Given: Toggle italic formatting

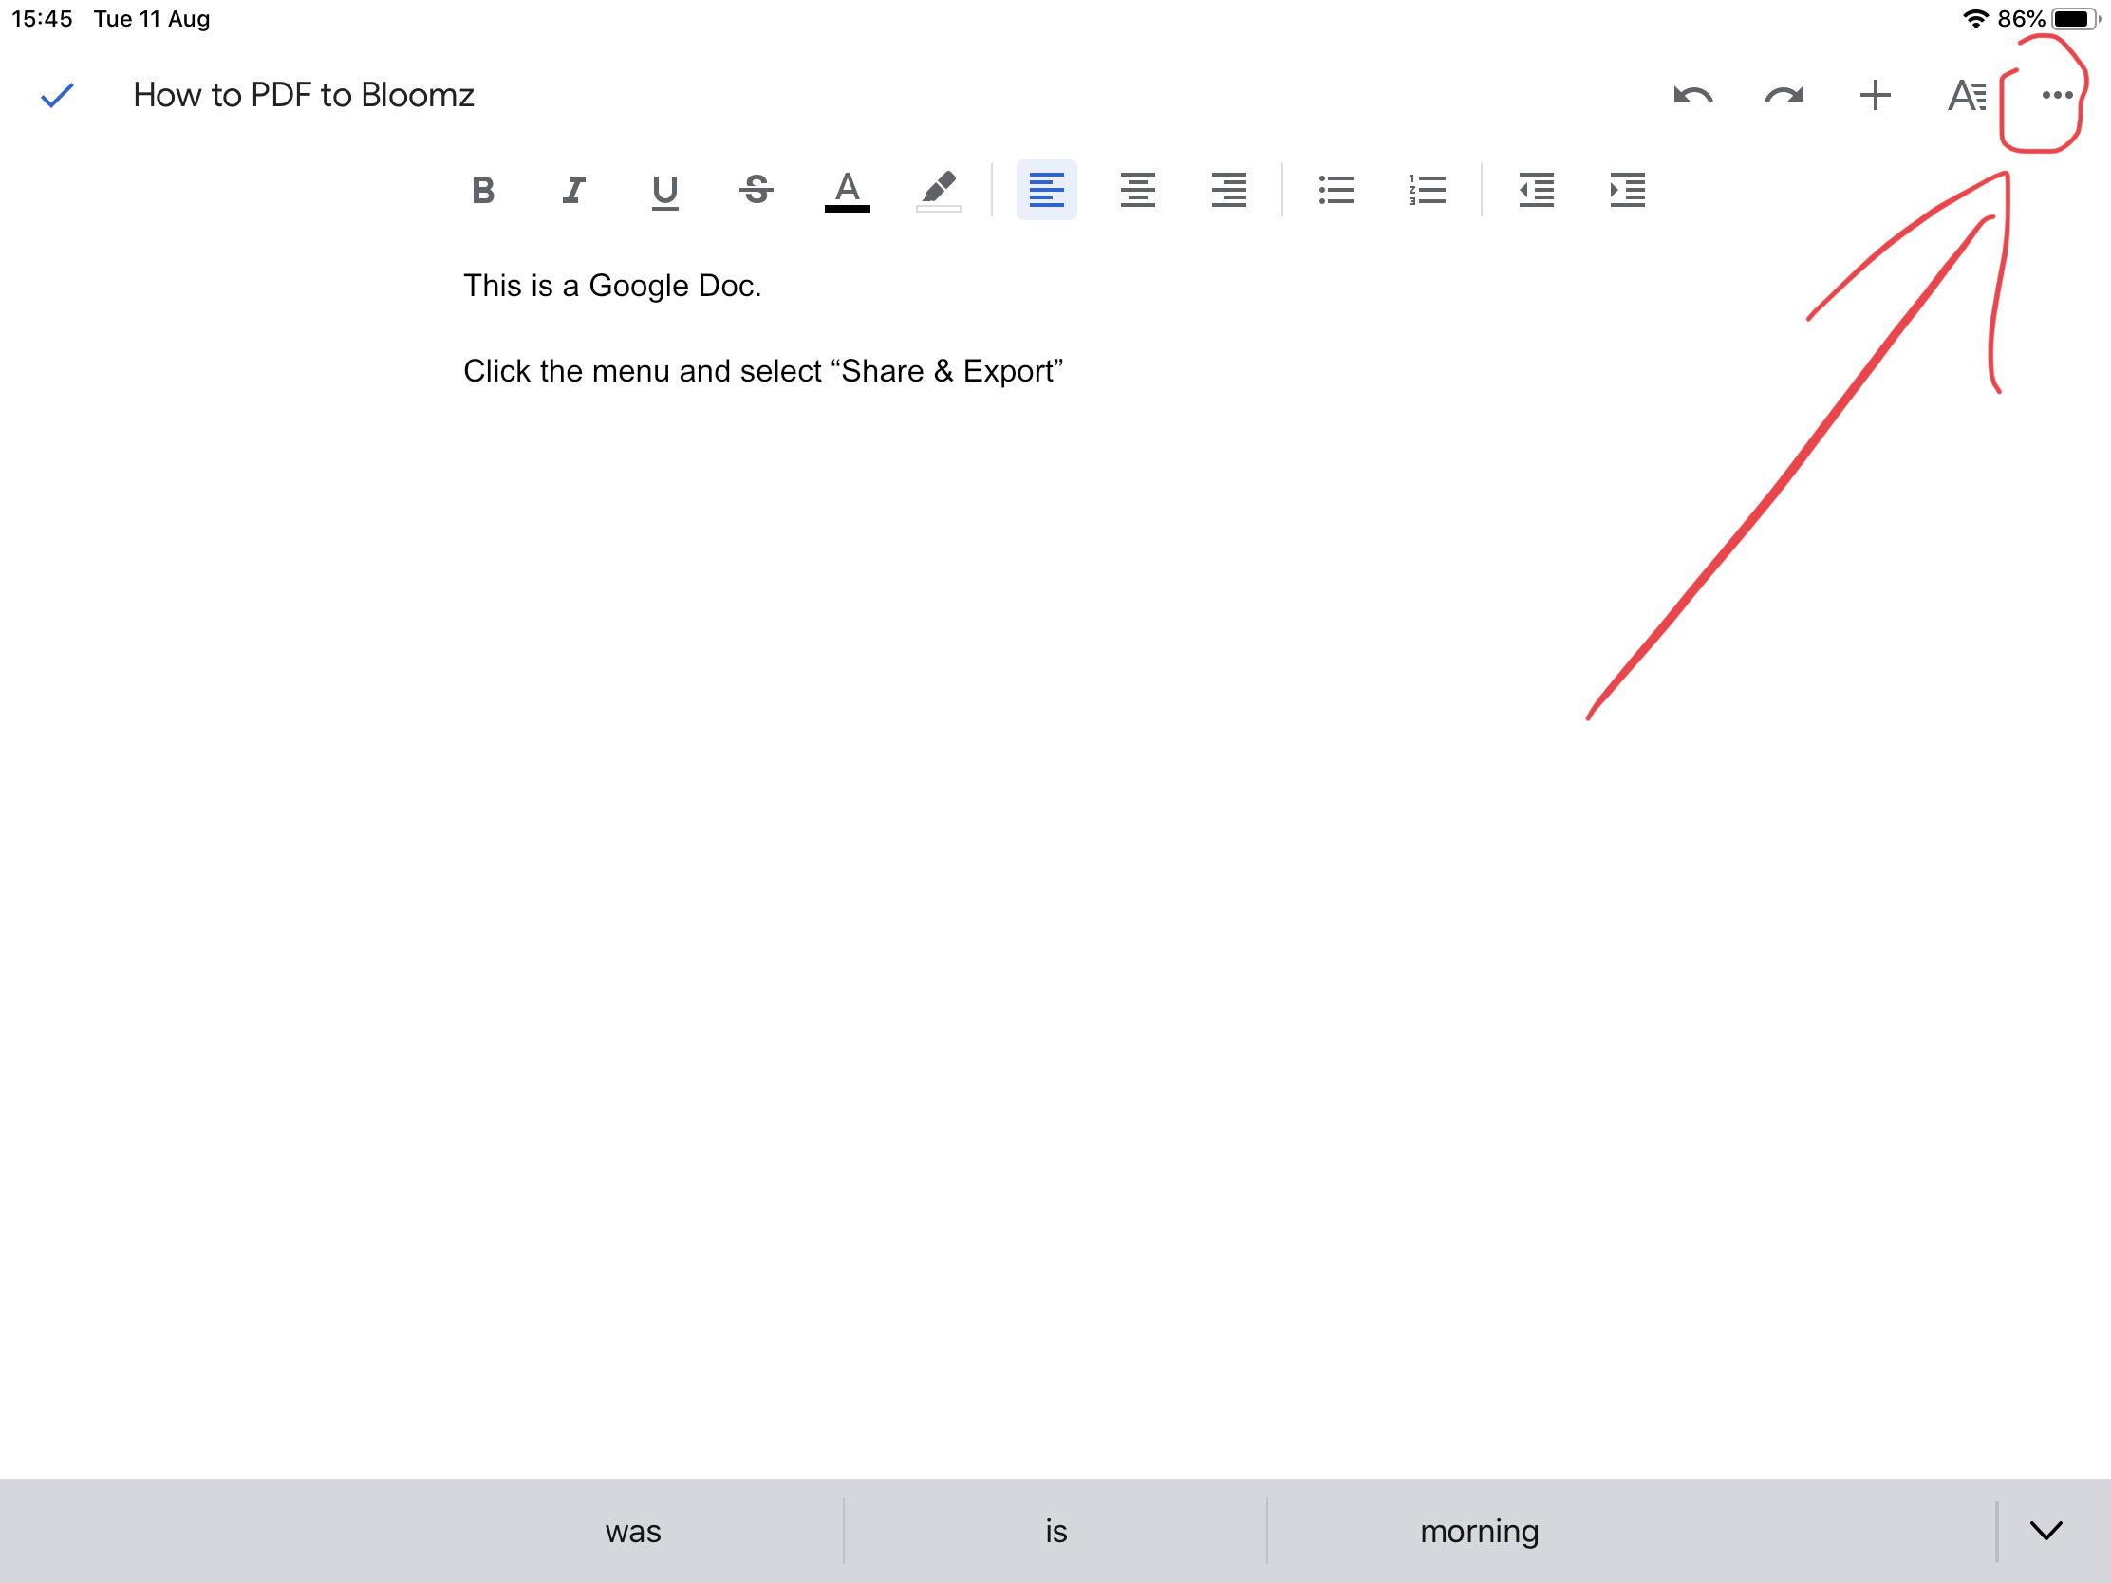Looking at the screenshot, I should 573,191.
